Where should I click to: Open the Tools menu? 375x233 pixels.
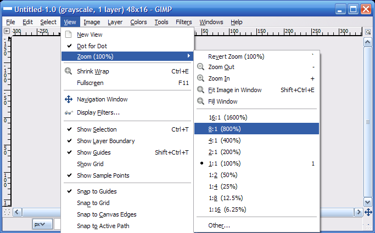[161, 22]
